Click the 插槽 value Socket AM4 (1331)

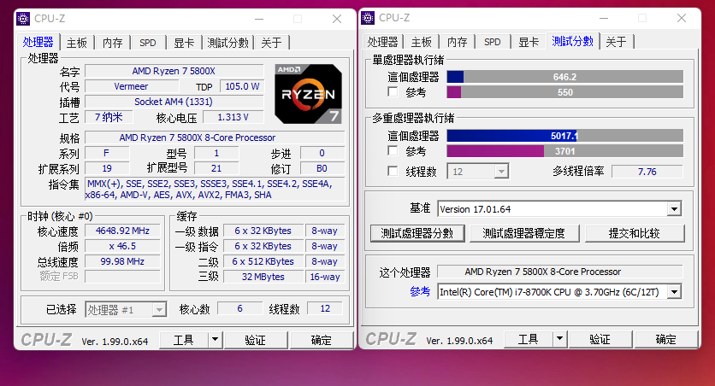(174, 102)
